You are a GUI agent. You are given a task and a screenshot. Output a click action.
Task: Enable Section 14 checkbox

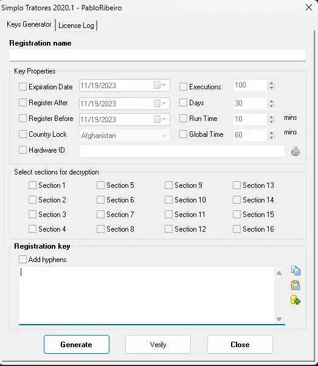click(x=237, y=200)
